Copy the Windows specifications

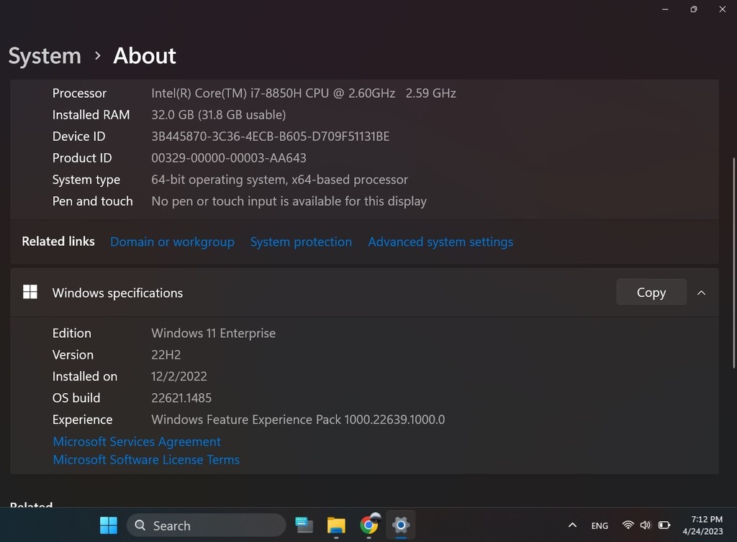(x=651, y=293)
